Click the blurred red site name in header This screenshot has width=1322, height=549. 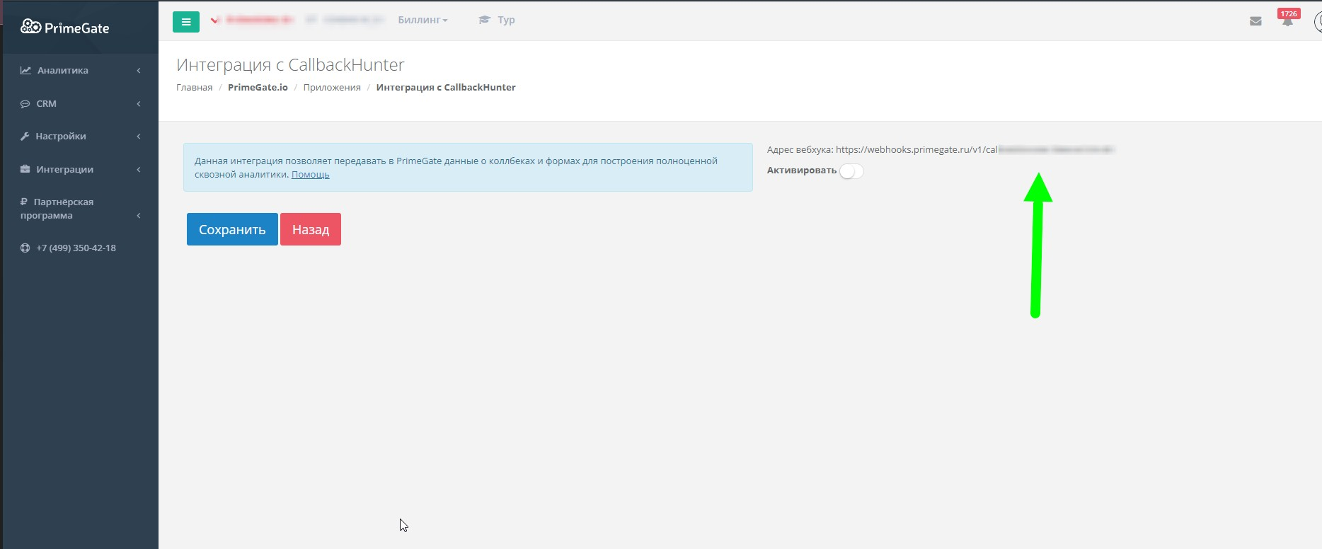(260, 20)
